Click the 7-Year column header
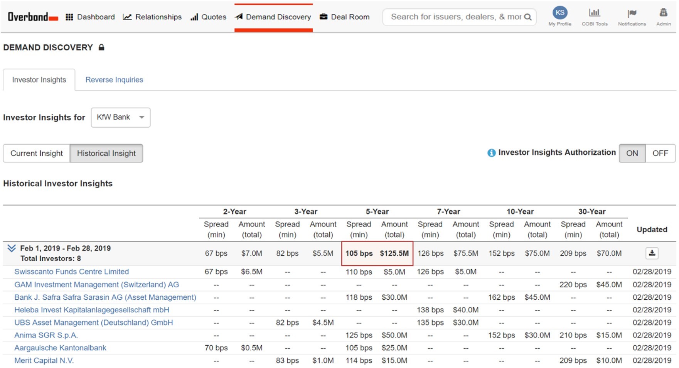The width and height of the screenshot is (679, 368). pyautogui.click(x=448, y=211)
